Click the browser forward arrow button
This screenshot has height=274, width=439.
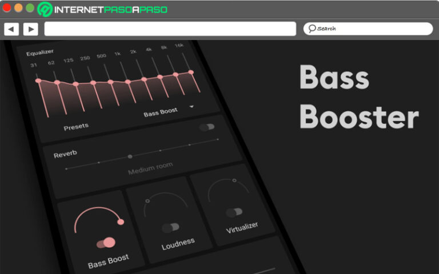pyautogui.click(x=30, y=29)
